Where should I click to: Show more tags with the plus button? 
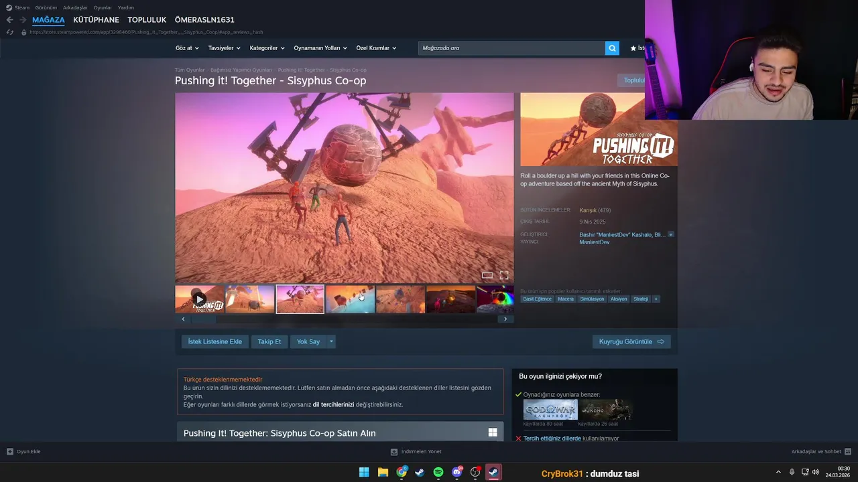click(656, 299)
